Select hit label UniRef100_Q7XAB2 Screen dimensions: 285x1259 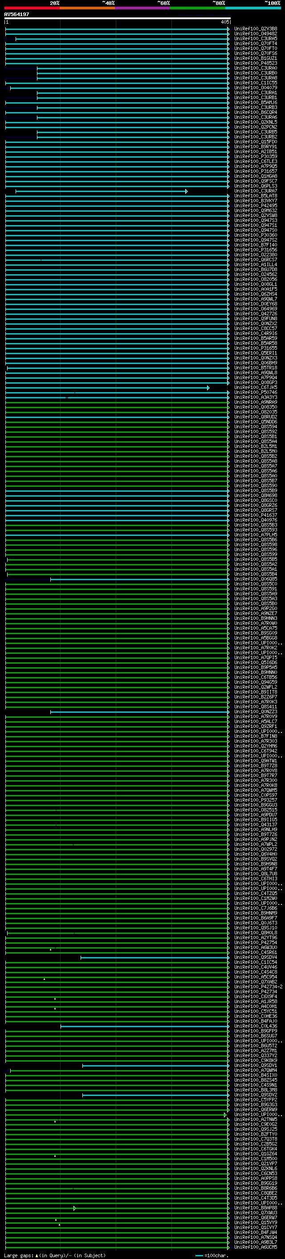pos(256,982)
